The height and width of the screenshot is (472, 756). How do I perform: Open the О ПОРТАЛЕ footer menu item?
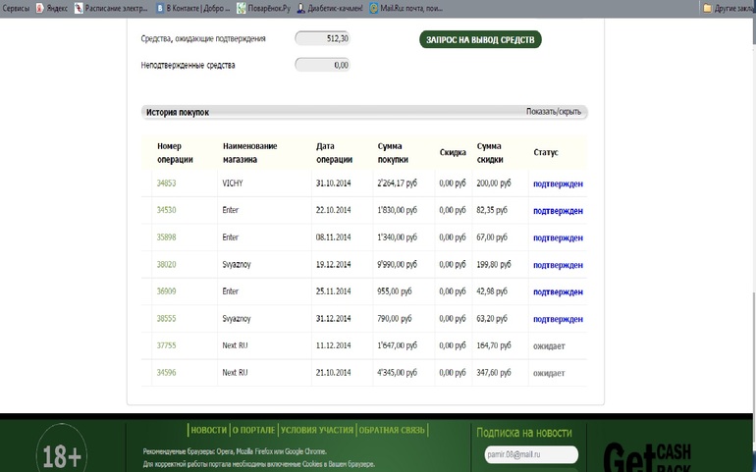tap(253, 430)
